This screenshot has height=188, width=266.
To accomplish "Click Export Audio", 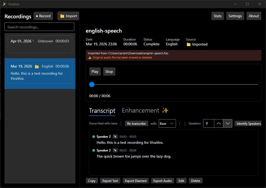I will tap(162, 181).
